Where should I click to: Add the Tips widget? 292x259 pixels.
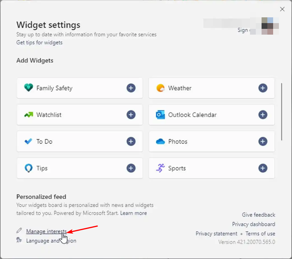click(131, 168)
